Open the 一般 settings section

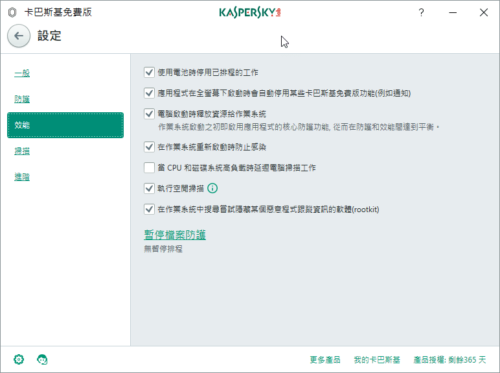[x=22, y=73]
